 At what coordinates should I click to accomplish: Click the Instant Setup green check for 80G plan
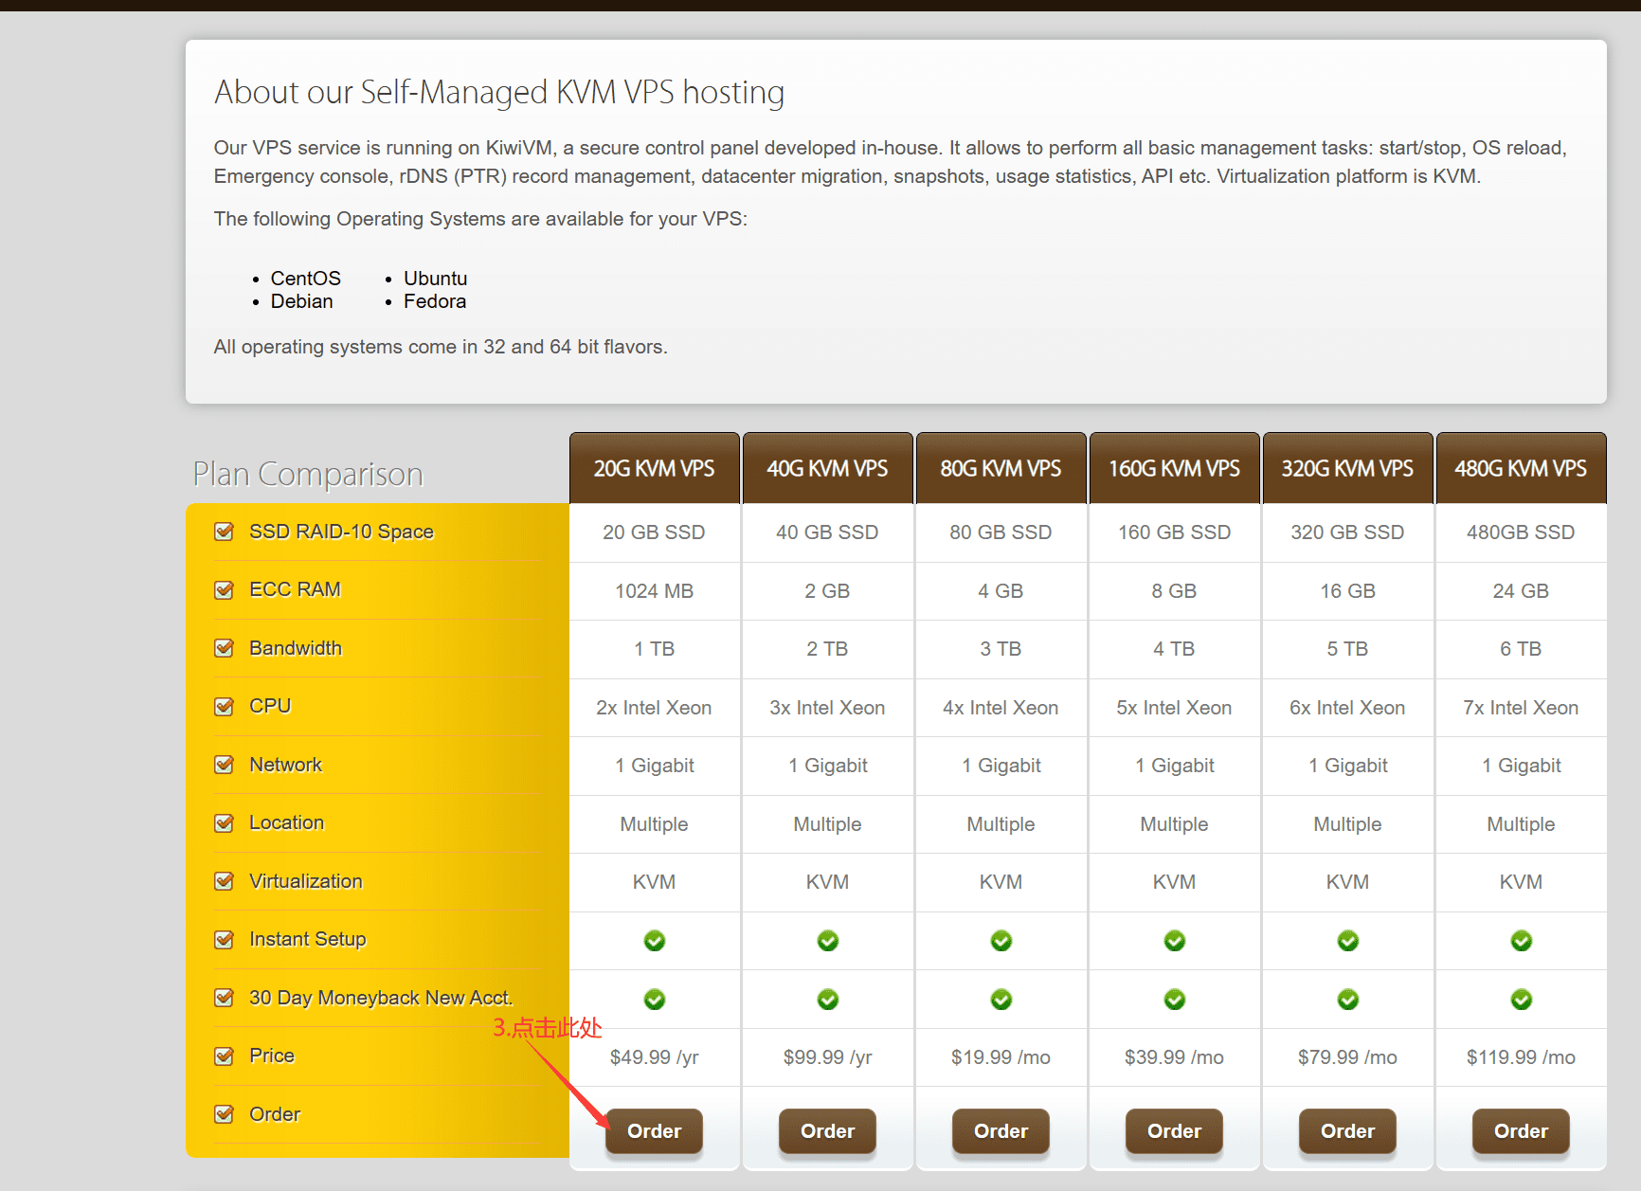point(1001,941)
